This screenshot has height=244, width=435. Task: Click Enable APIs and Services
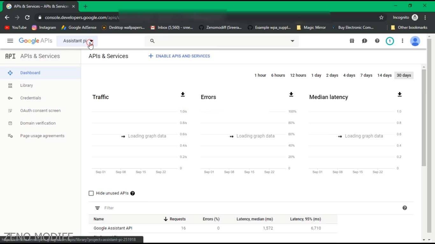(179, 56)
